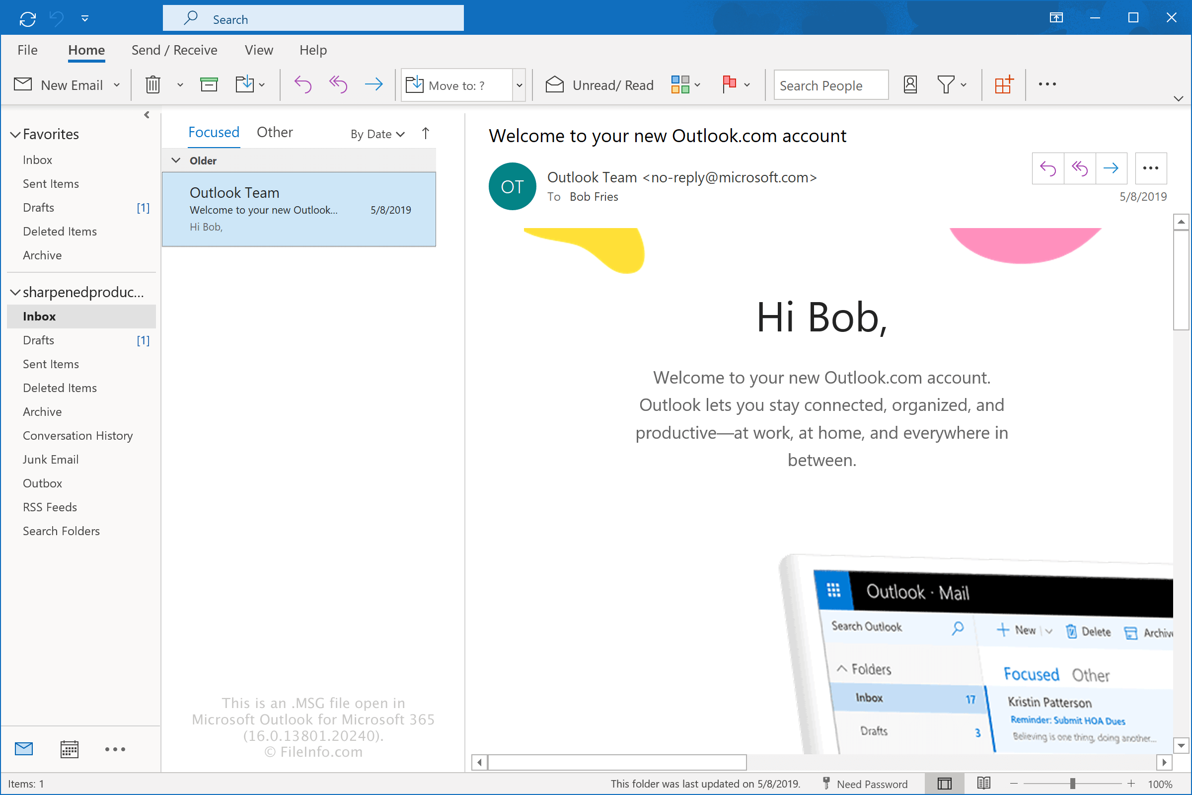This screenshot has height=795, width=1192.
Task: Click the Send/Receive sync icon in title bar
Action: pyautogui.click(x=27, y=19)
